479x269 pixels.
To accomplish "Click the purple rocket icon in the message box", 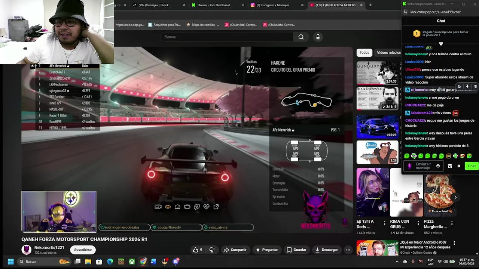I will coord(409,166).
